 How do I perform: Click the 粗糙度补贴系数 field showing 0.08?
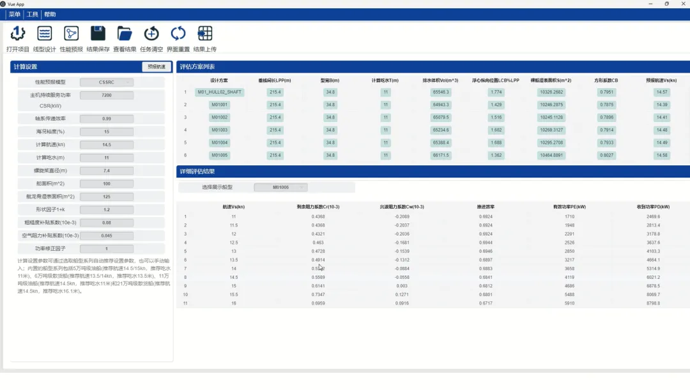click(107, 223)
